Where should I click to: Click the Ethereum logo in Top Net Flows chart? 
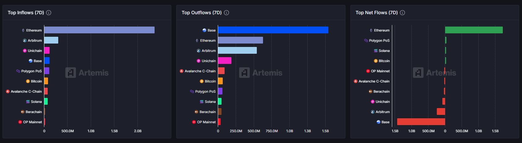point(371,30)
